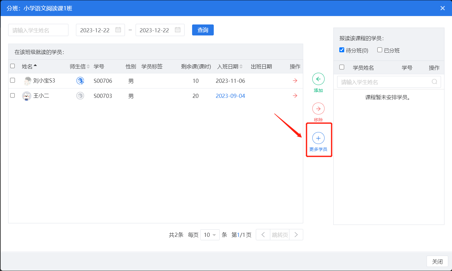
Task: Open the 添加 left-arrow icon to add students
Action: [x=318, y=79]
